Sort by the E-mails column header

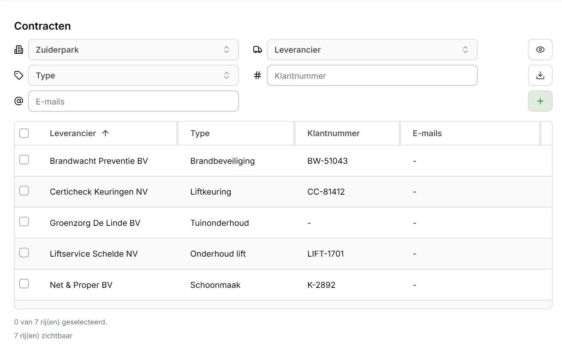[427, 133]
